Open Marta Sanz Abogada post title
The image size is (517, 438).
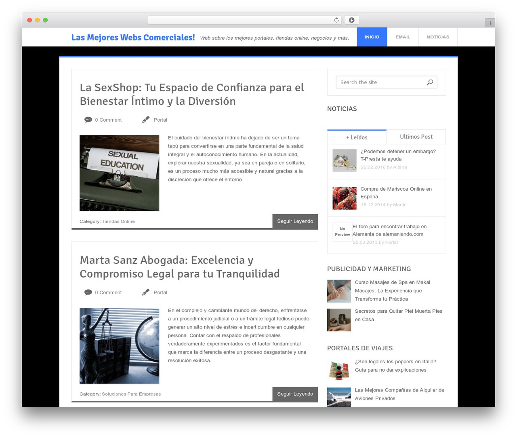[180, 267]
